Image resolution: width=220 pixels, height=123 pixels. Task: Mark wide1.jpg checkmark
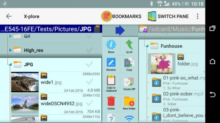click(89, 82)
